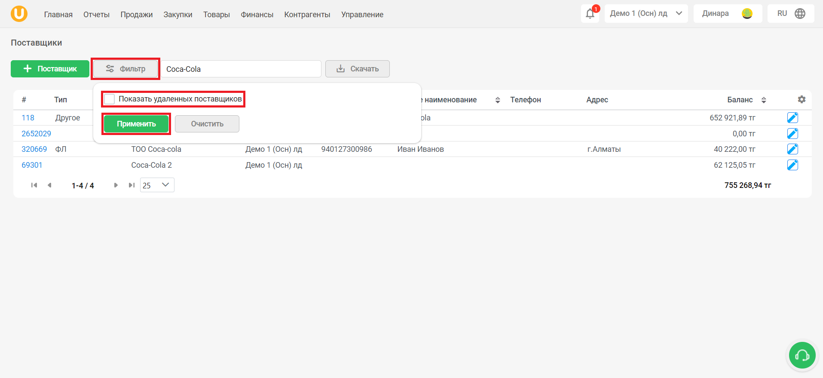Click the Адрес column header
The height and width of the screenshot is (378, 823).
tap(597, 100)
